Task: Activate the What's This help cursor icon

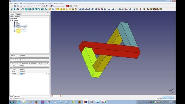Action: click(47, 6)
